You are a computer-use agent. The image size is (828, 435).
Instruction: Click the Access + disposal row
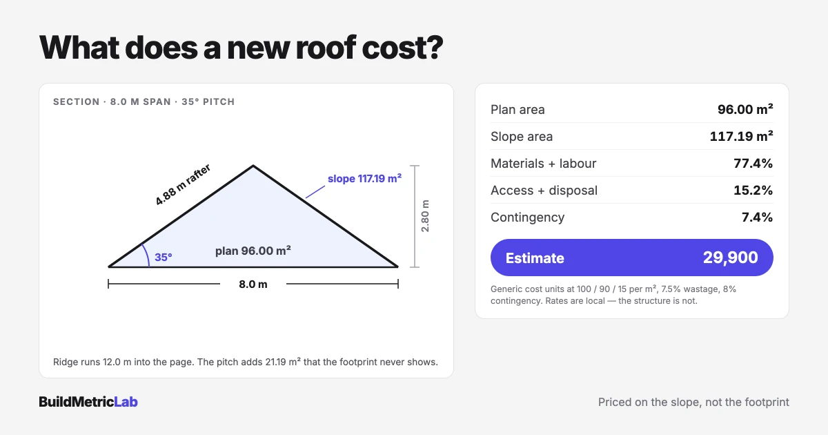pos(631,190)
